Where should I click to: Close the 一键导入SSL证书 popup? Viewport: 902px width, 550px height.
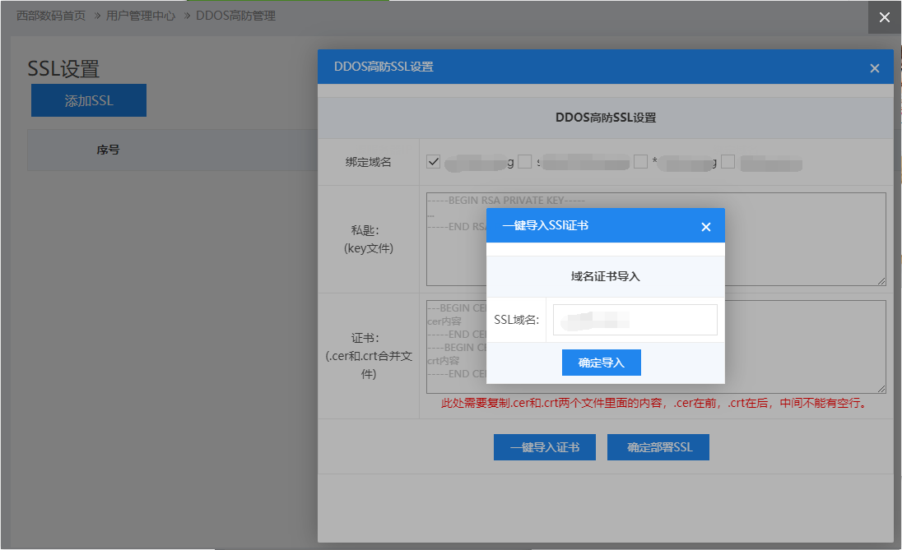click(705, 227)
